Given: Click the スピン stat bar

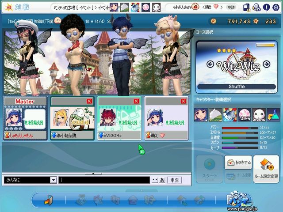Looking at the screenshot, I should [x=240, y=143].
